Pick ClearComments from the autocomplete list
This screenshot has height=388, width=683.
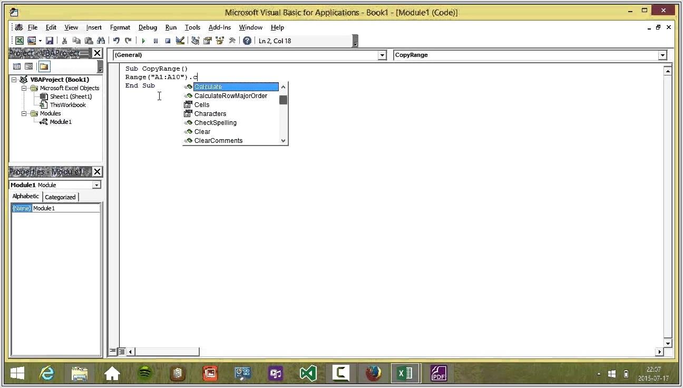pyautogui.click(x=231, y=141)
